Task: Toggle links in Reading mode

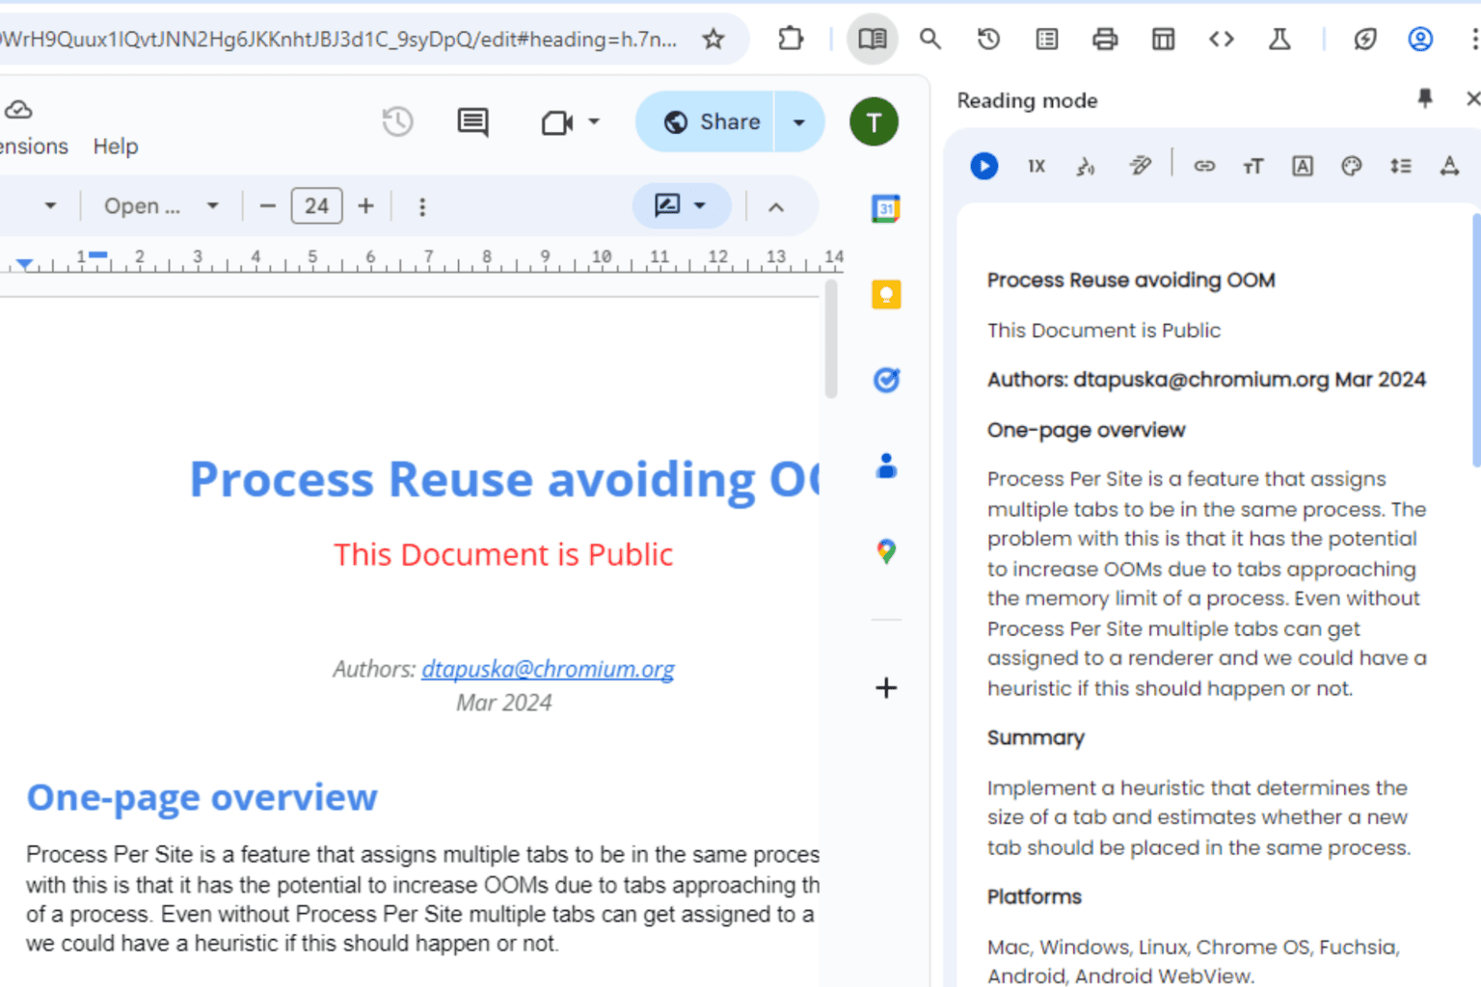Action: [x=1204, y=166]
